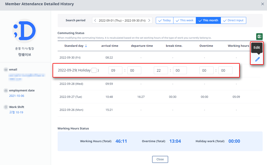Click the employment date 2021-10-06 link

click(x=17, y=96)
